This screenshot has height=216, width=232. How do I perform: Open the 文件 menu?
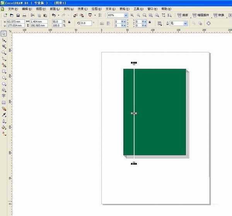click(x=13, y=9)
